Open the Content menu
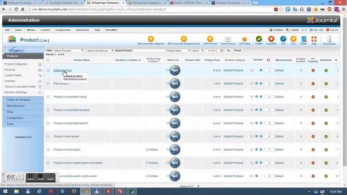 (45, 30)
